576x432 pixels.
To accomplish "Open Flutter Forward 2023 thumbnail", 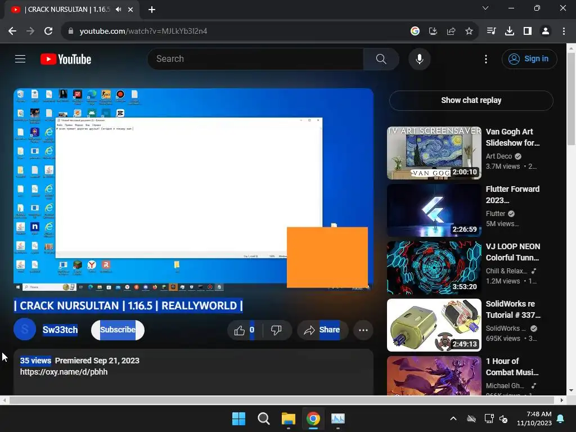I will (434, 210).
